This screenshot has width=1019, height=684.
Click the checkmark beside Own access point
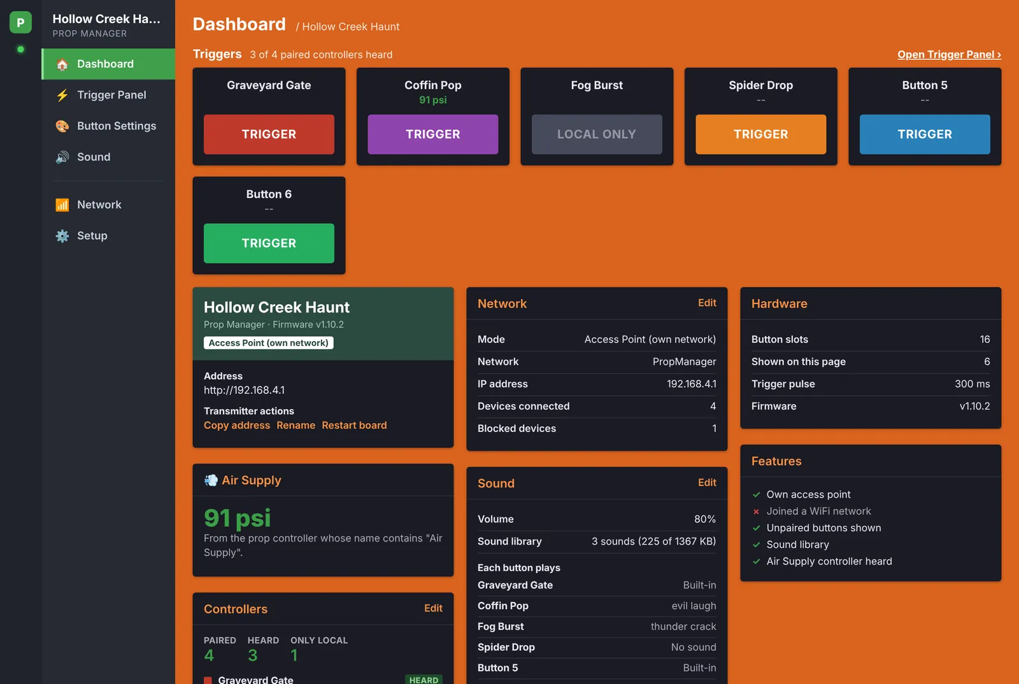click(757, 494)
